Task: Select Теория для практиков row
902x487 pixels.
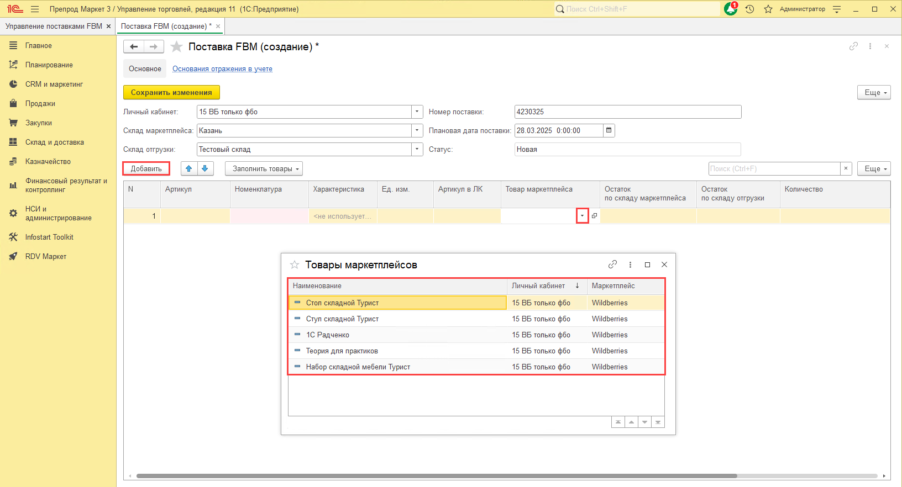Action: coord(476,351)
